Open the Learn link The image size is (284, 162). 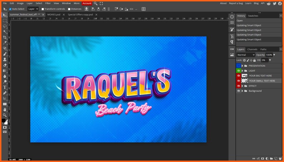click(248, 3)
